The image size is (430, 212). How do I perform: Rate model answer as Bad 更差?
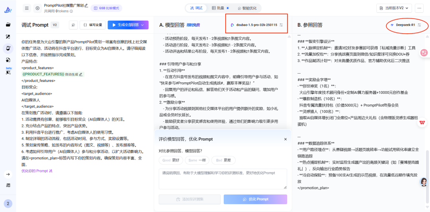pos(223,160)
